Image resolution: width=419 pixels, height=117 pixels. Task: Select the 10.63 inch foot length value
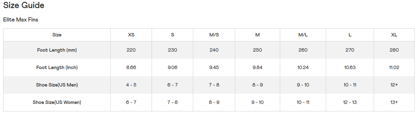(x=350, y=68)
